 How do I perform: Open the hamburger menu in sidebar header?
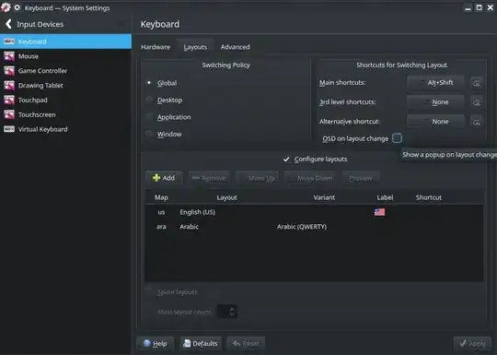121,24
